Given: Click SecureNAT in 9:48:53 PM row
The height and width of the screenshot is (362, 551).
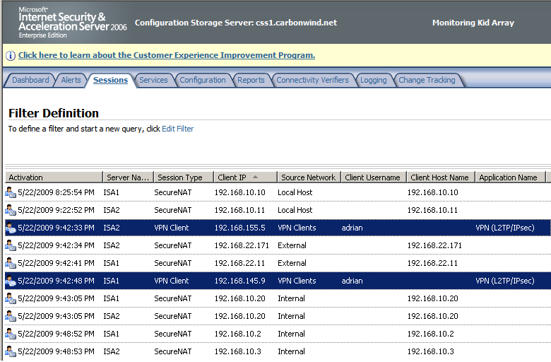Looking at the screenshot, I should 173,351.
